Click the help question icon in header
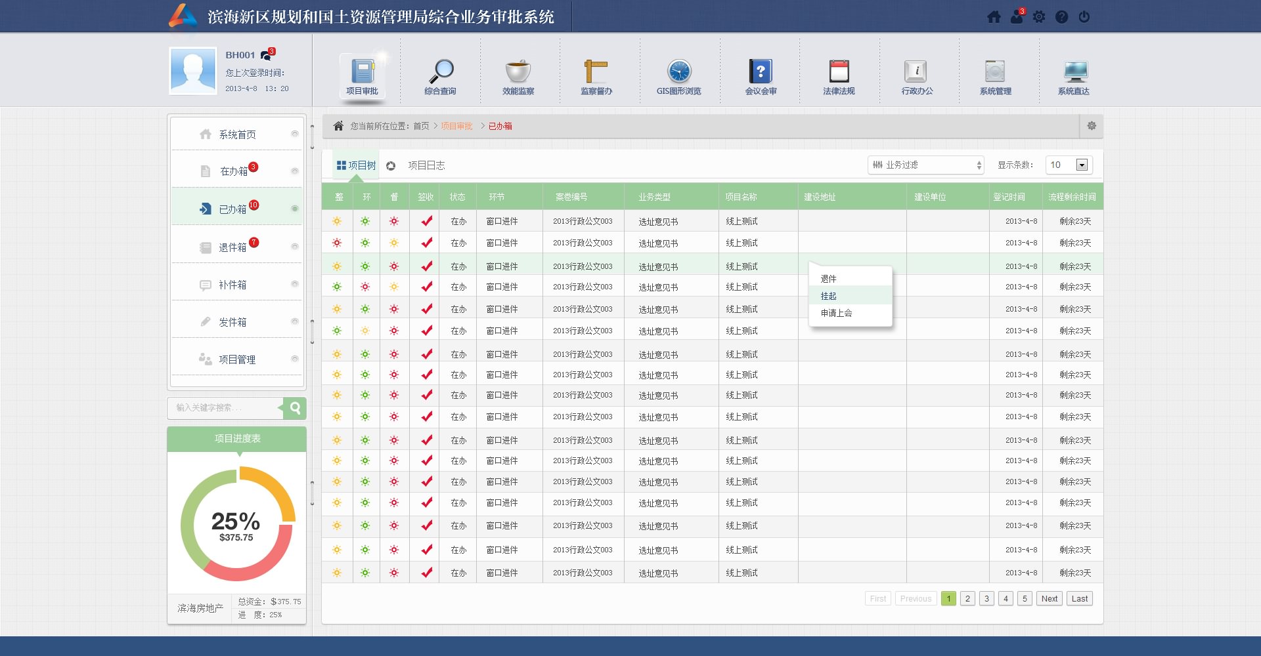This screenshot has height=656, width=1261. point(1061,17)
